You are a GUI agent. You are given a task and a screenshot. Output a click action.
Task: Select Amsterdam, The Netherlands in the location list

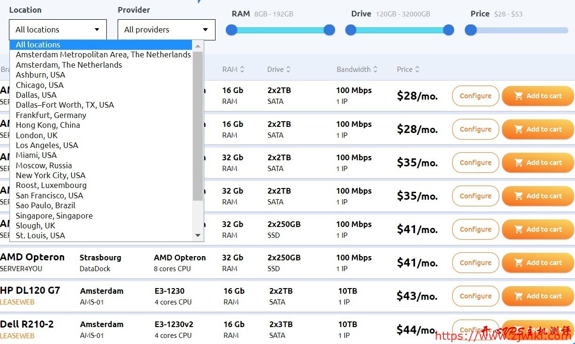click(x=69, y=65)
